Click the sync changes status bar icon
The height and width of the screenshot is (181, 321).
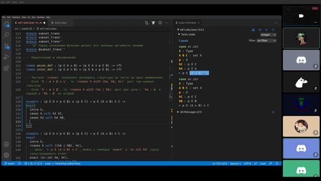[x=20, y=163]
